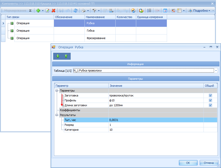Click the blue refresh arrows icon
This screenshot has height=168, width=221.
tap(76, 11)
